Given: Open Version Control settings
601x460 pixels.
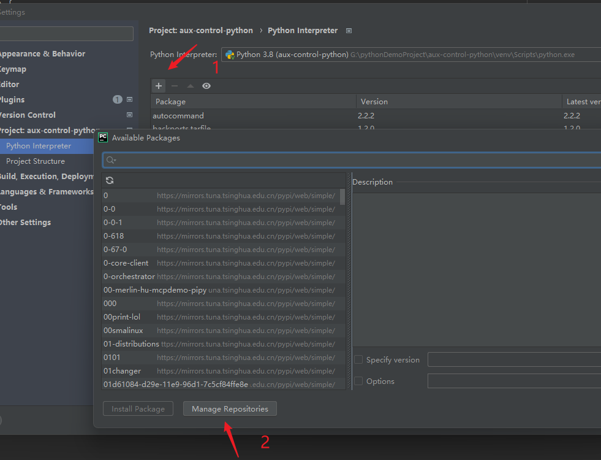Looking at the screenshot, I should coord(28,115).
